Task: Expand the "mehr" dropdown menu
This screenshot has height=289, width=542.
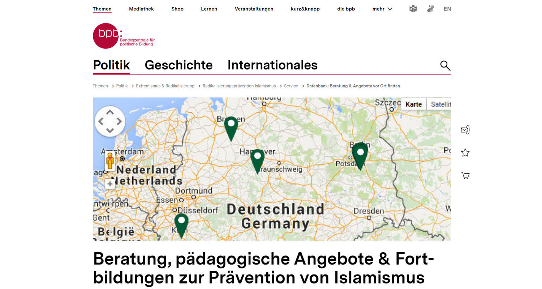Action: tap(382, 9)
